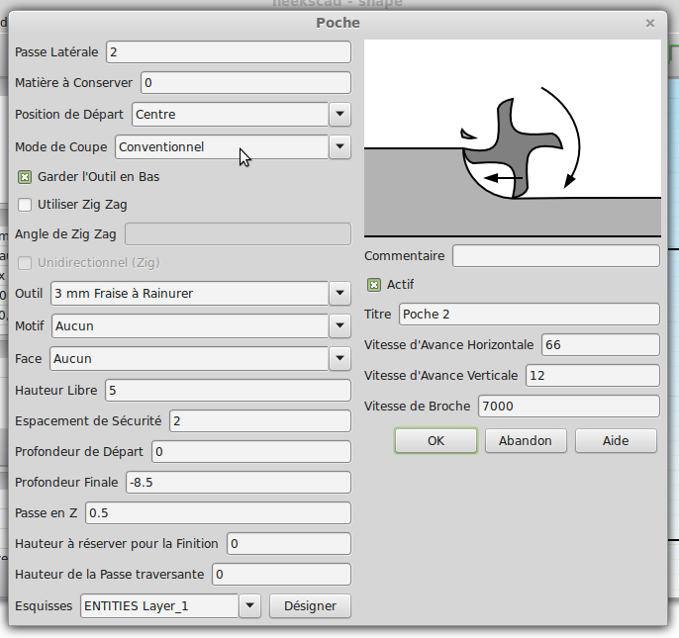Click the ENTITIES Layer_1 sketch field
679x638 pixels.
159,606
